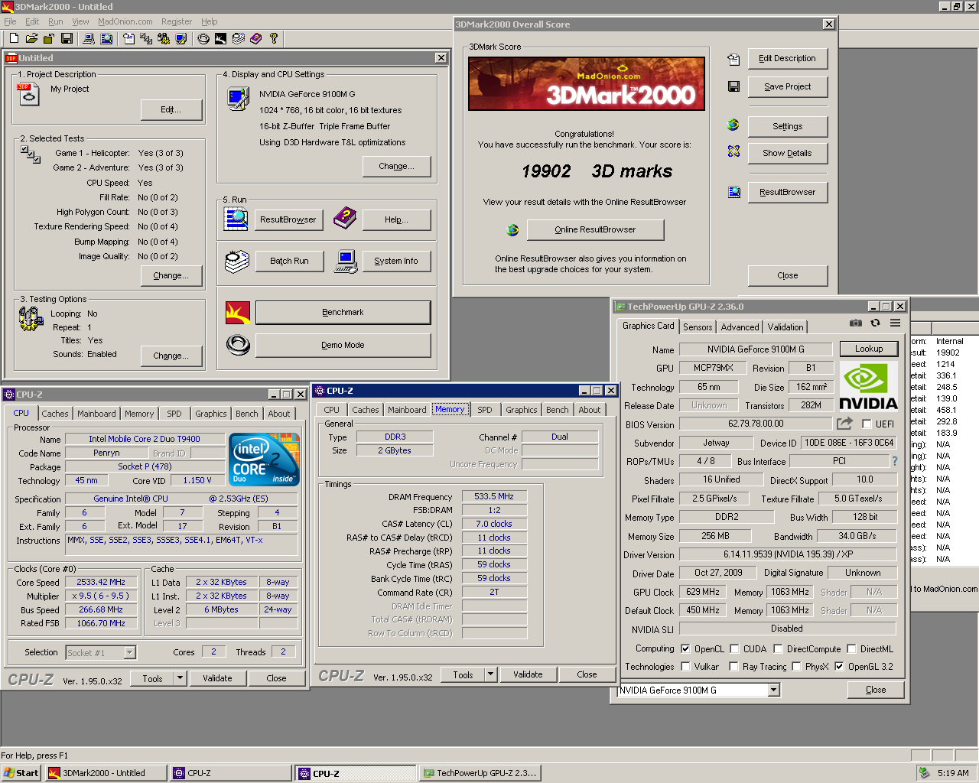Click the BIOS Version field 62.79.78.00.00

coord(756,424)
